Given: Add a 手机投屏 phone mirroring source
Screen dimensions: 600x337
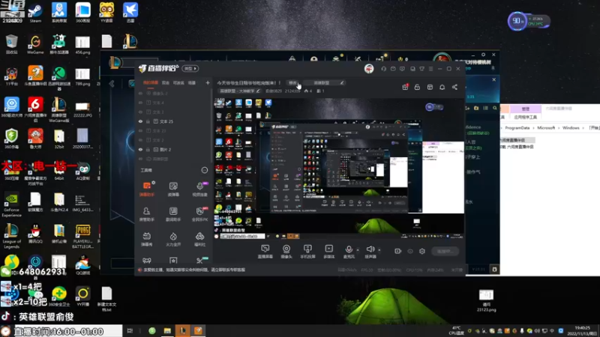Looking at the screenshot, I should click(x=307, y=252).
